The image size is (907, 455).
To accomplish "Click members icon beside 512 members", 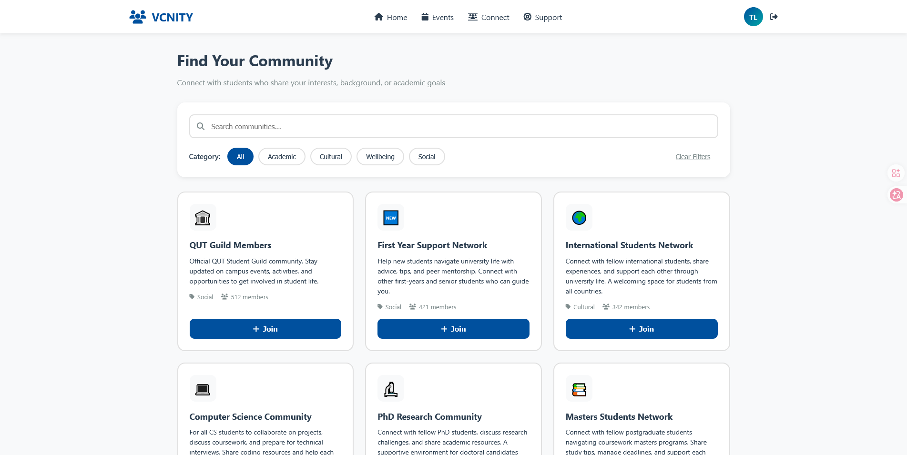I will pos(224,296).
